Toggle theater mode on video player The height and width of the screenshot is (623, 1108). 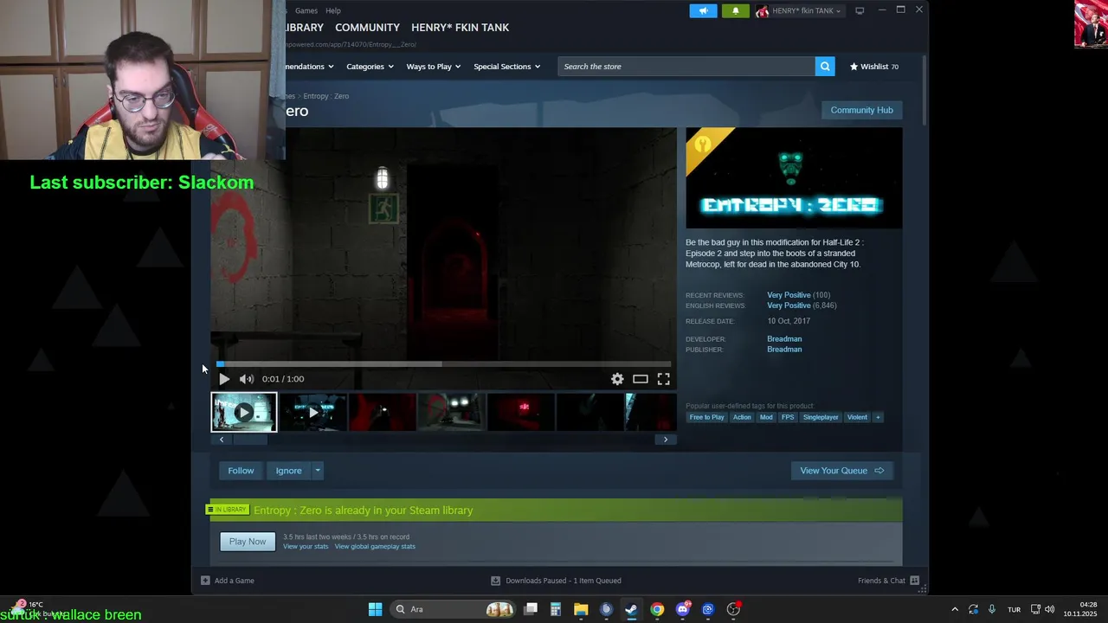click(x=641, y=379)
